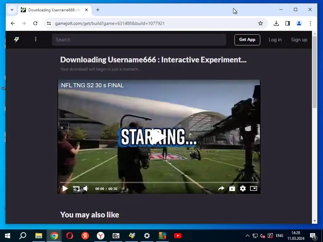This screenshot has width=323, height=242.
Task: Open the muted volume tray icon
Action: 262,236
